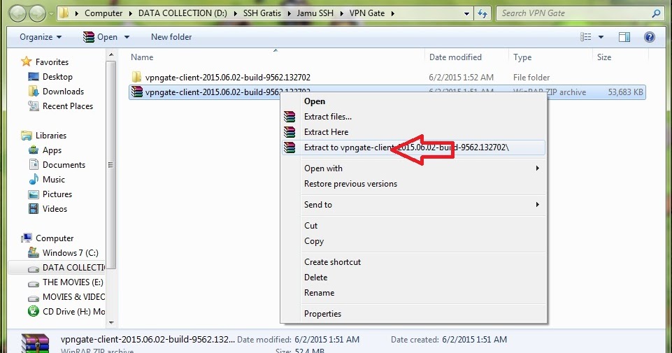The width and height of the screenshot is (672, 353).
Task: Click the Pictures library icon
Action: click(x=34, y=194)
